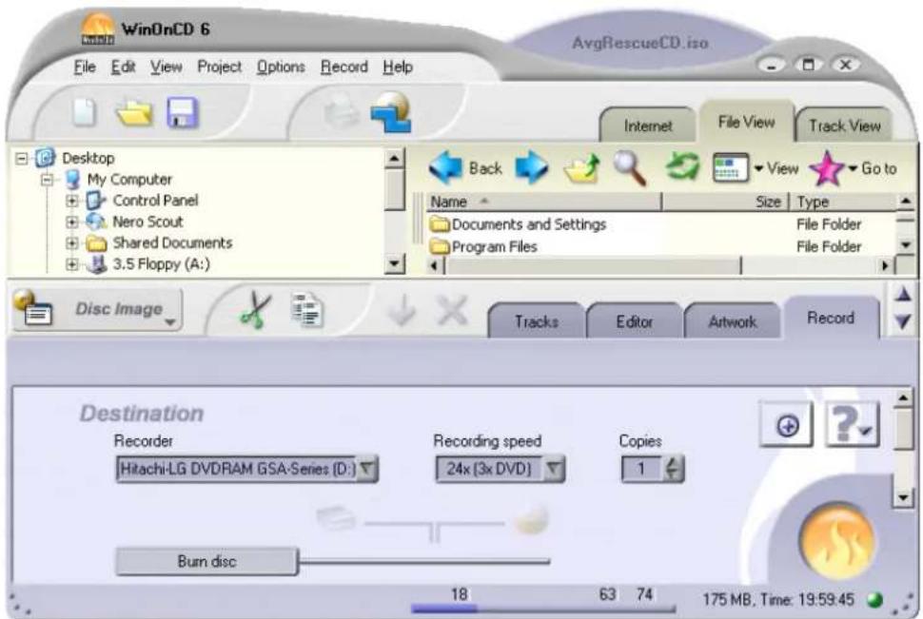Switch to the Tracks tab
The image size is (923, 619).
point(537,321)
